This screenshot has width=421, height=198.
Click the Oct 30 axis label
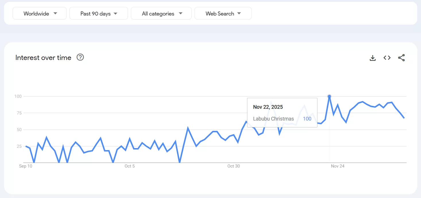pos(234,166)
